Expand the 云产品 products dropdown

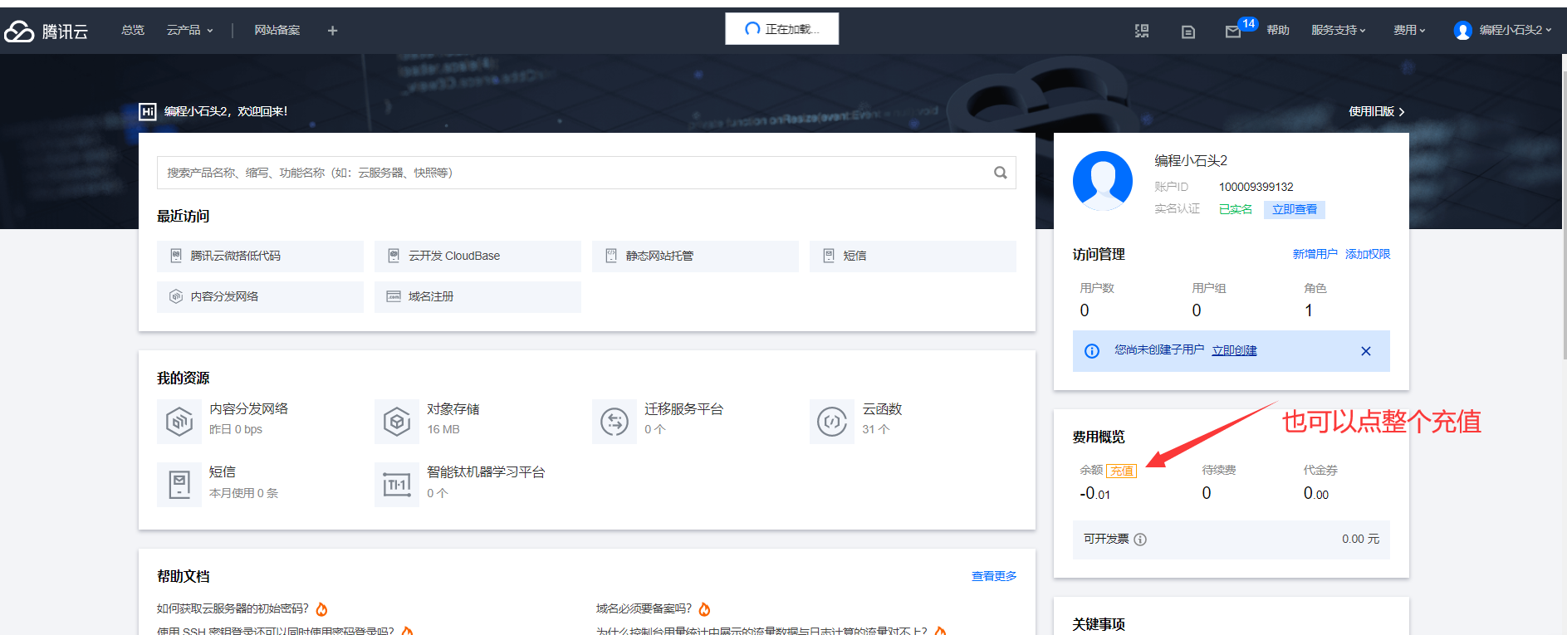pos(189,30)
